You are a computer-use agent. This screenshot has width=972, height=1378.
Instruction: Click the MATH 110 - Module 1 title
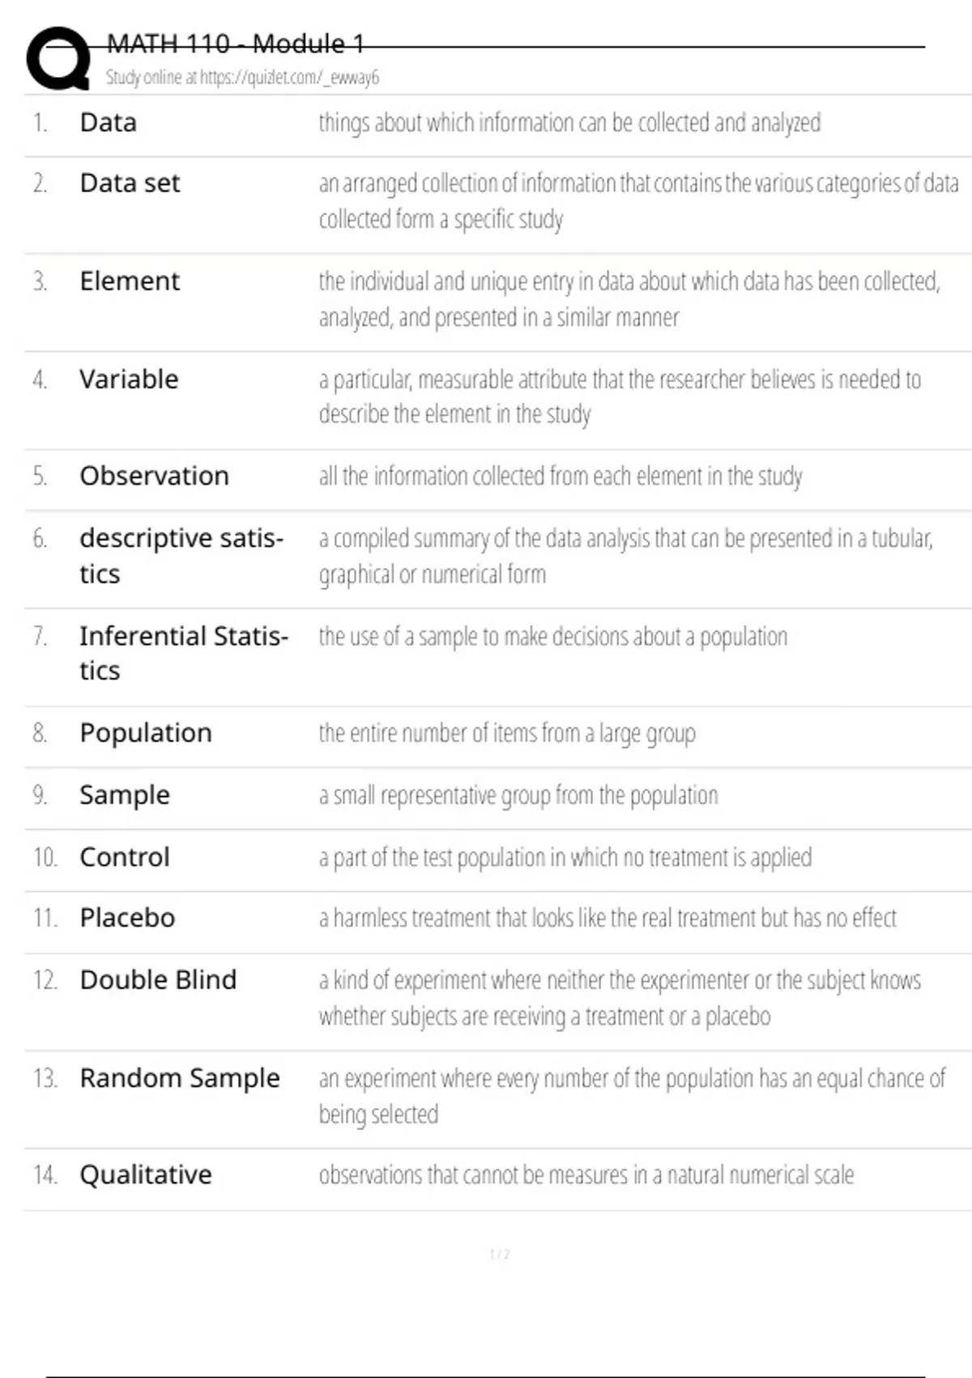236,44
